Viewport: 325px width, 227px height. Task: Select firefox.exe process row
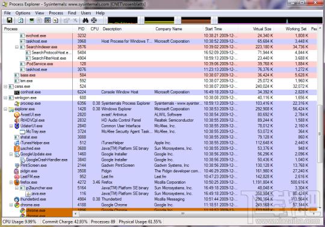(159, 182)
